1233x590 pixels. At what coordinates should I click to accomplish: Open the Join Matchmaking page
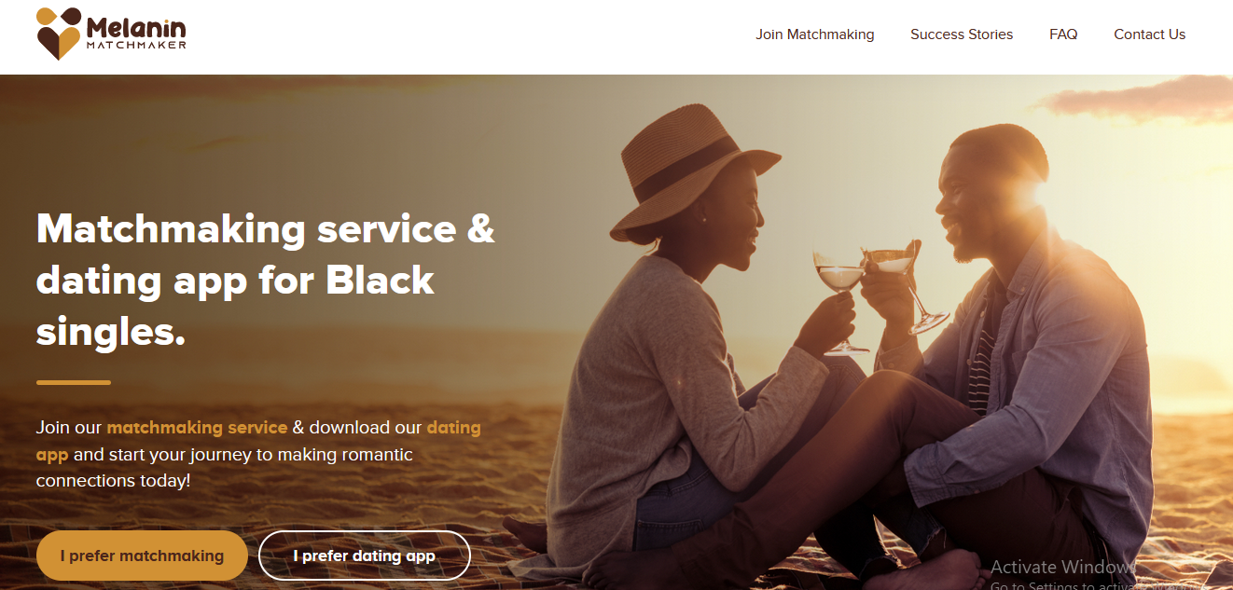(815, 34)
